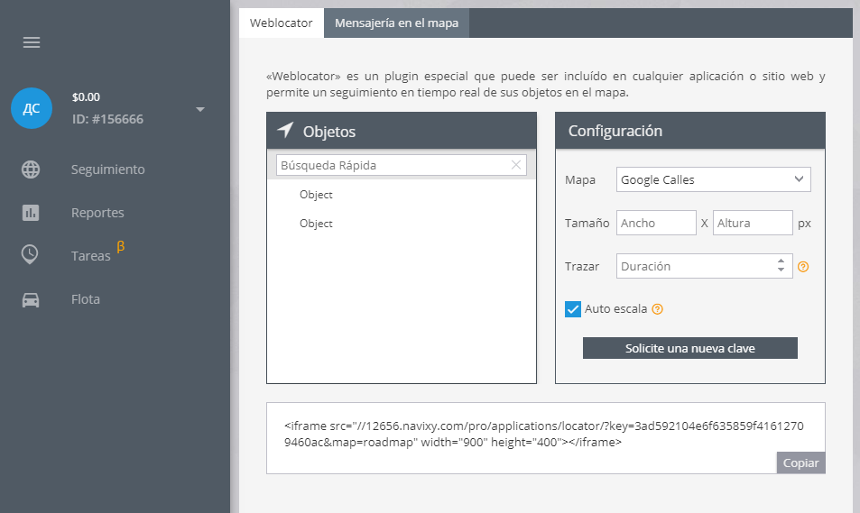860x513 pixels.
Task: Click the Copiar button
Action: coord(800,463)
